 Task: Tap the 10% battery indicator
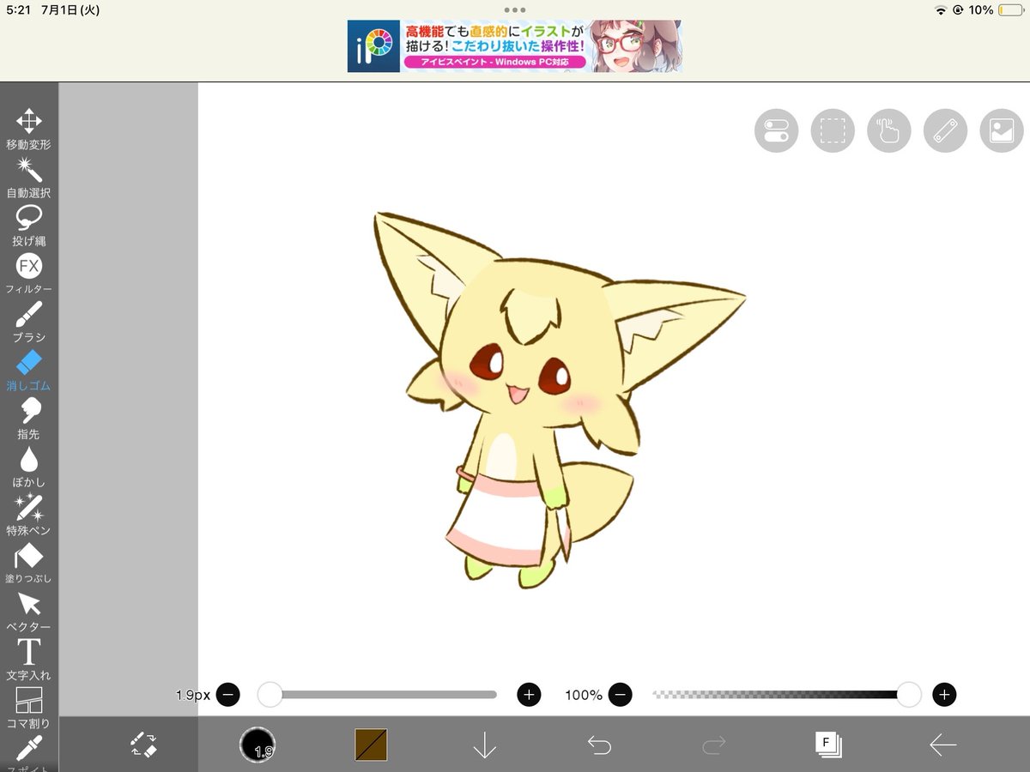(x=996, y=10)
